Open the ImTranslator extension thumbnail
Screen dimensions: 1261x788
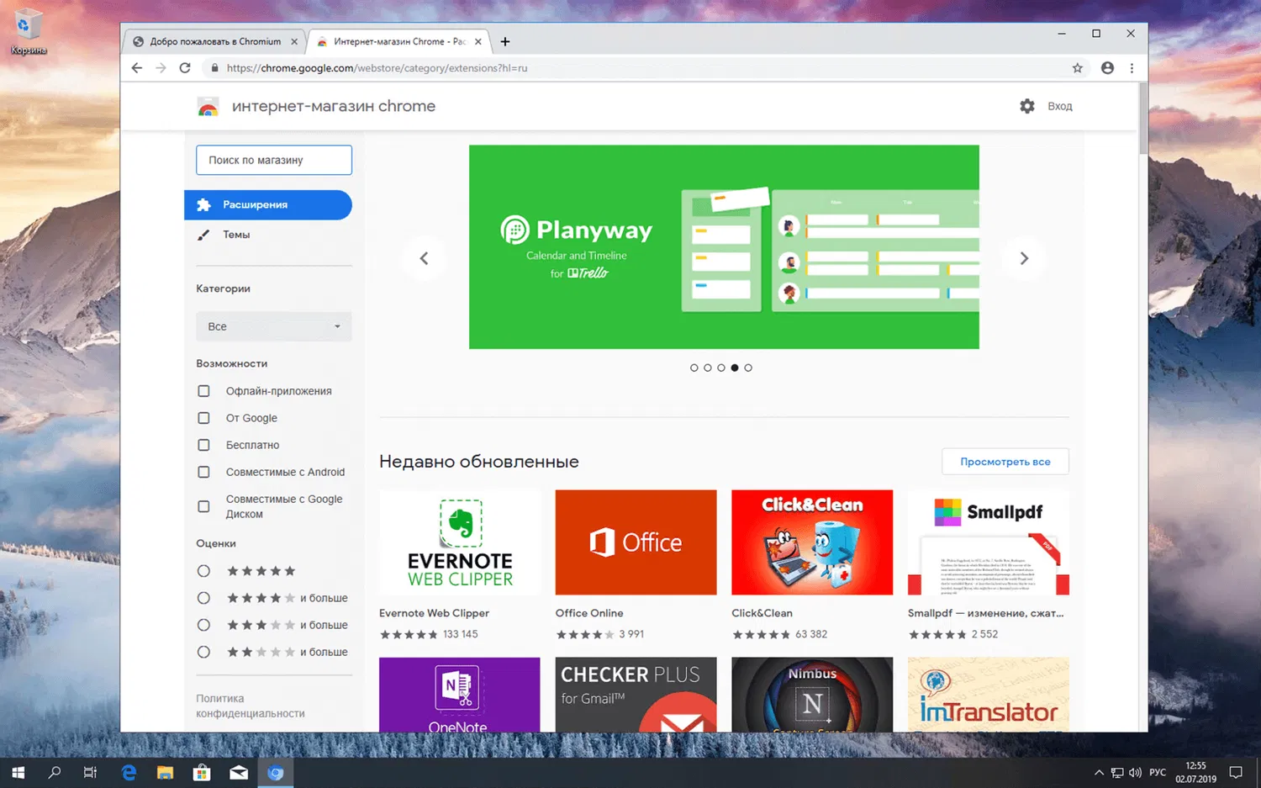coord(989,695)
